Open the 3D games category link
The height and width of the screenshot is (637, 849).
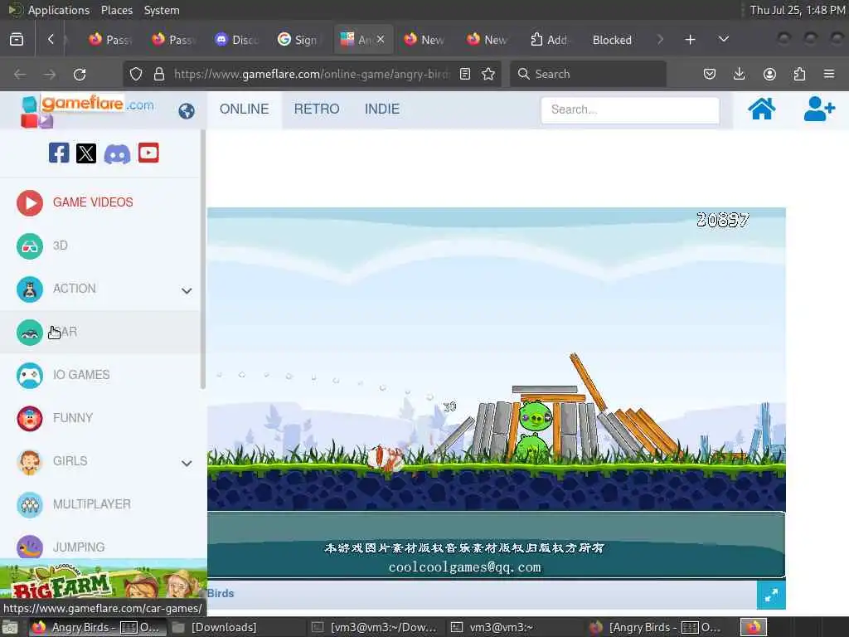(60, 246)
